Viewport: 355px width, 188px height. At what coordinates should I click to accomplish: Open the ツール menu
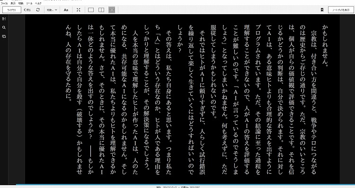[29, 4]
